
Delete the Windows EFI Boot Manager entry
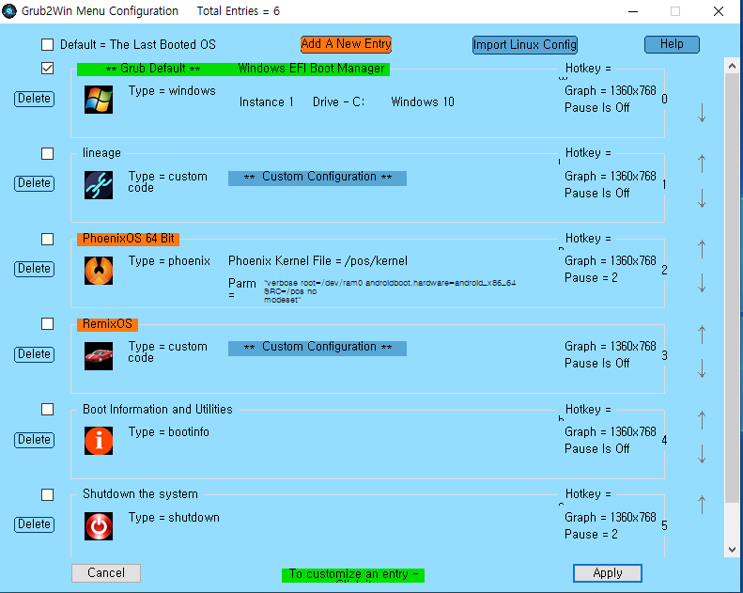click(x=34, y=99)
